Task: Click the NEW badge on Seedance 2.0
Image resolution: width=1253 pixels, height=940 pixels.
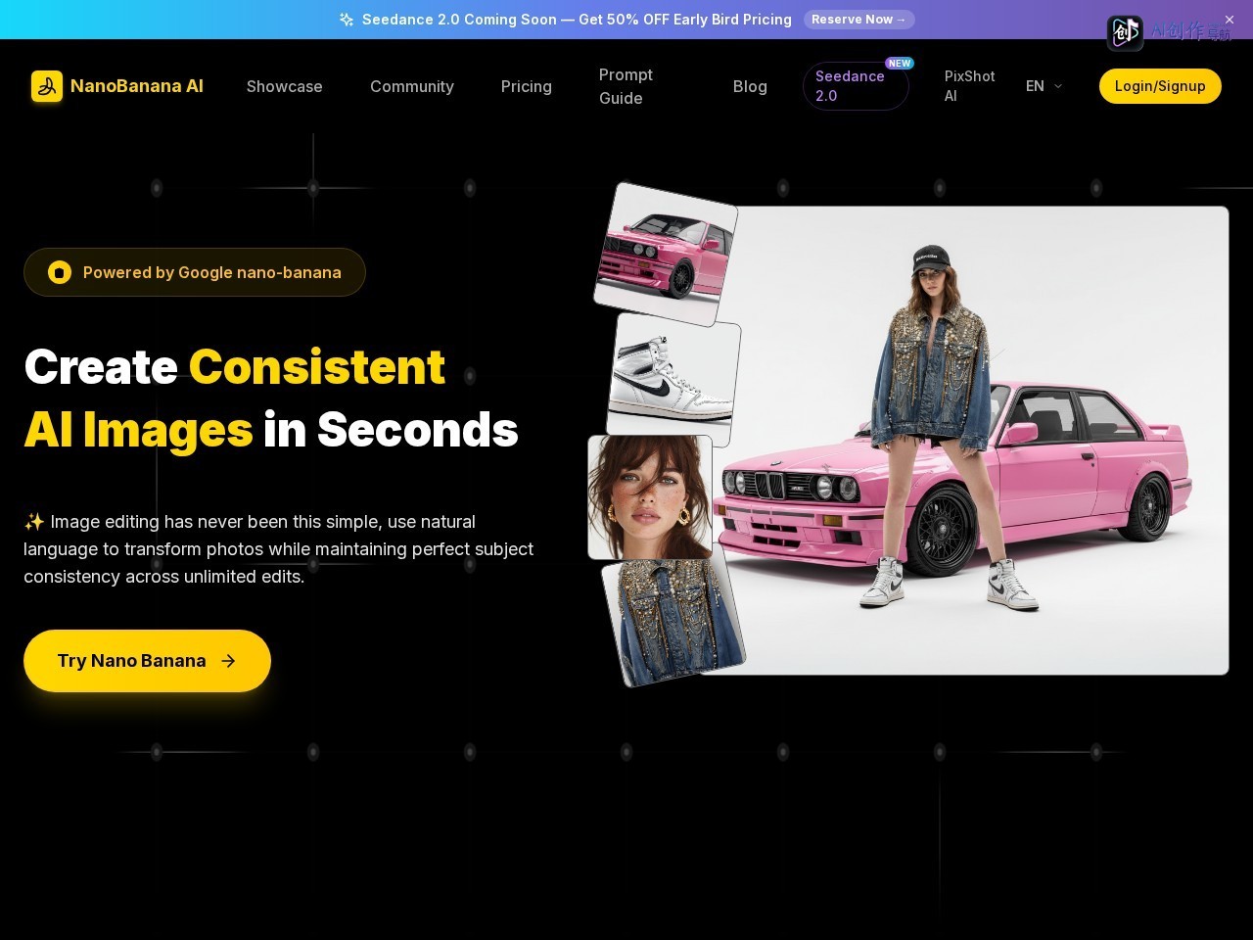Action: point(900,63)
